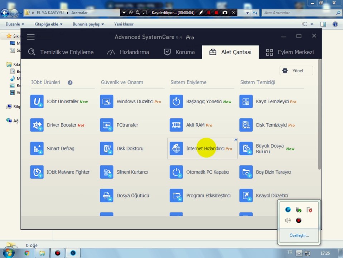Open File Explorer taskbar button
The height and width of the screenshot is (258, 343).
coord(42,253)
